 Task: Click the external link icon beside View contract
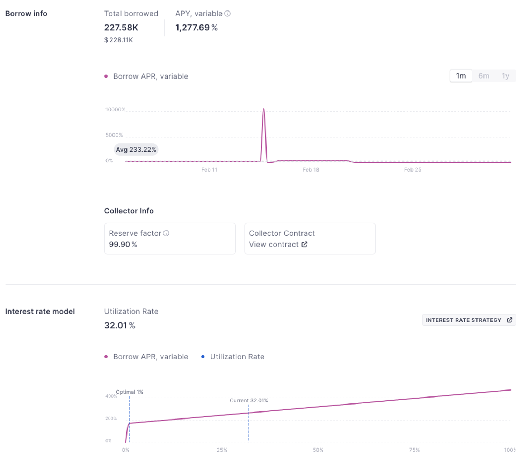305,245
